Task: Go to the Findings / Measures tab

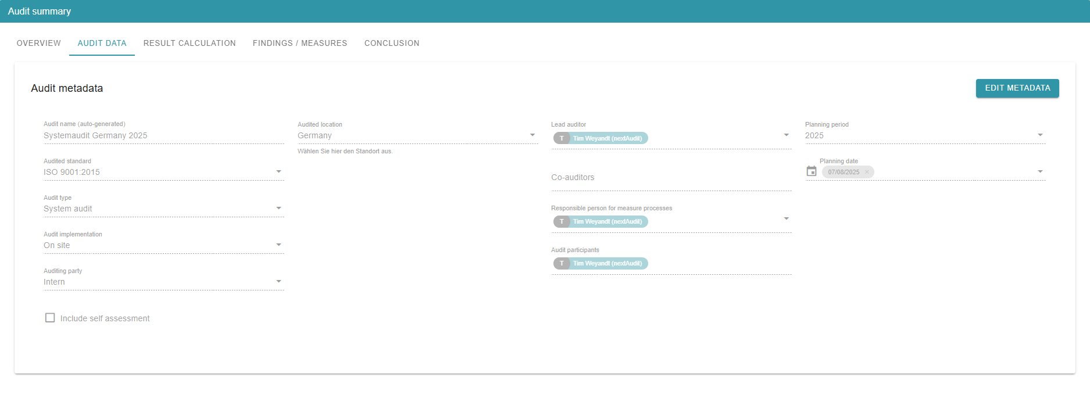Action: [x=300, y=43]
